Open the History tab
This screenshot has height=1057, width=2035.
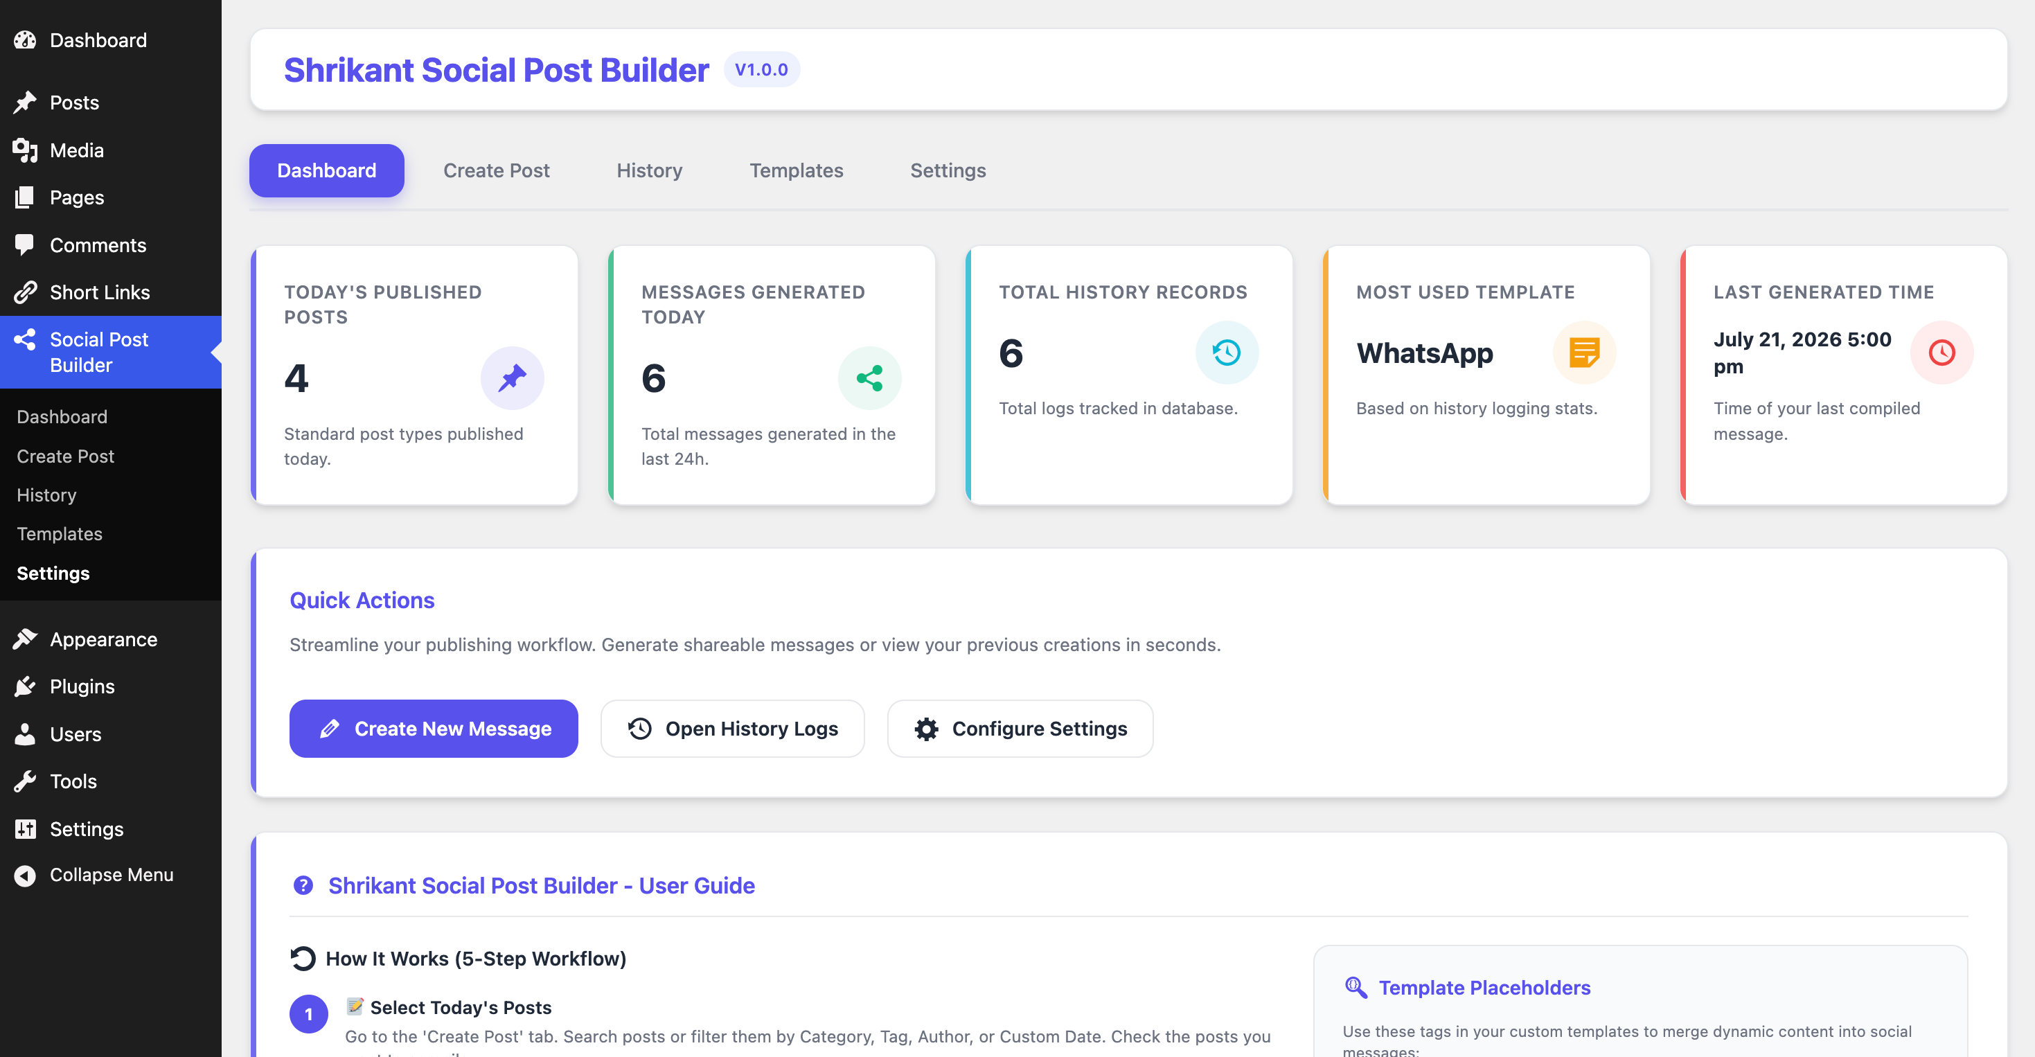[x=650, y=170]
